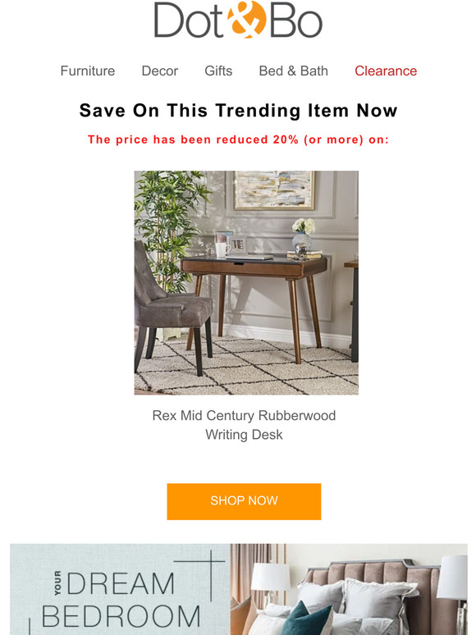Screen dimensions: 476x635
Task: Open the Bed & Bath category
Action: click(293, 71)
